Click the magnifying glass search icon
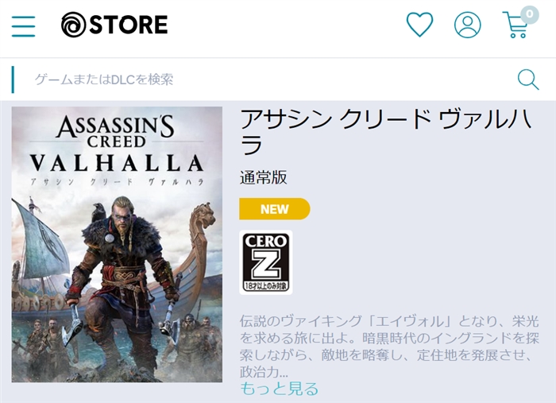Image resolution: width=556 pixels, height=403 pixels. 528,79
